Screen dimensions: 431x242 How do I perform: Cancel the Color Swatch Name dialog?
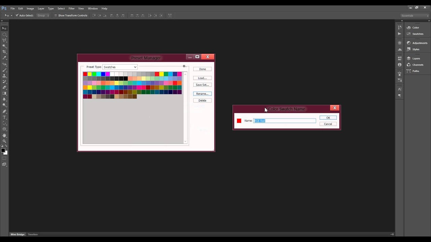click(x=328, y=124)
